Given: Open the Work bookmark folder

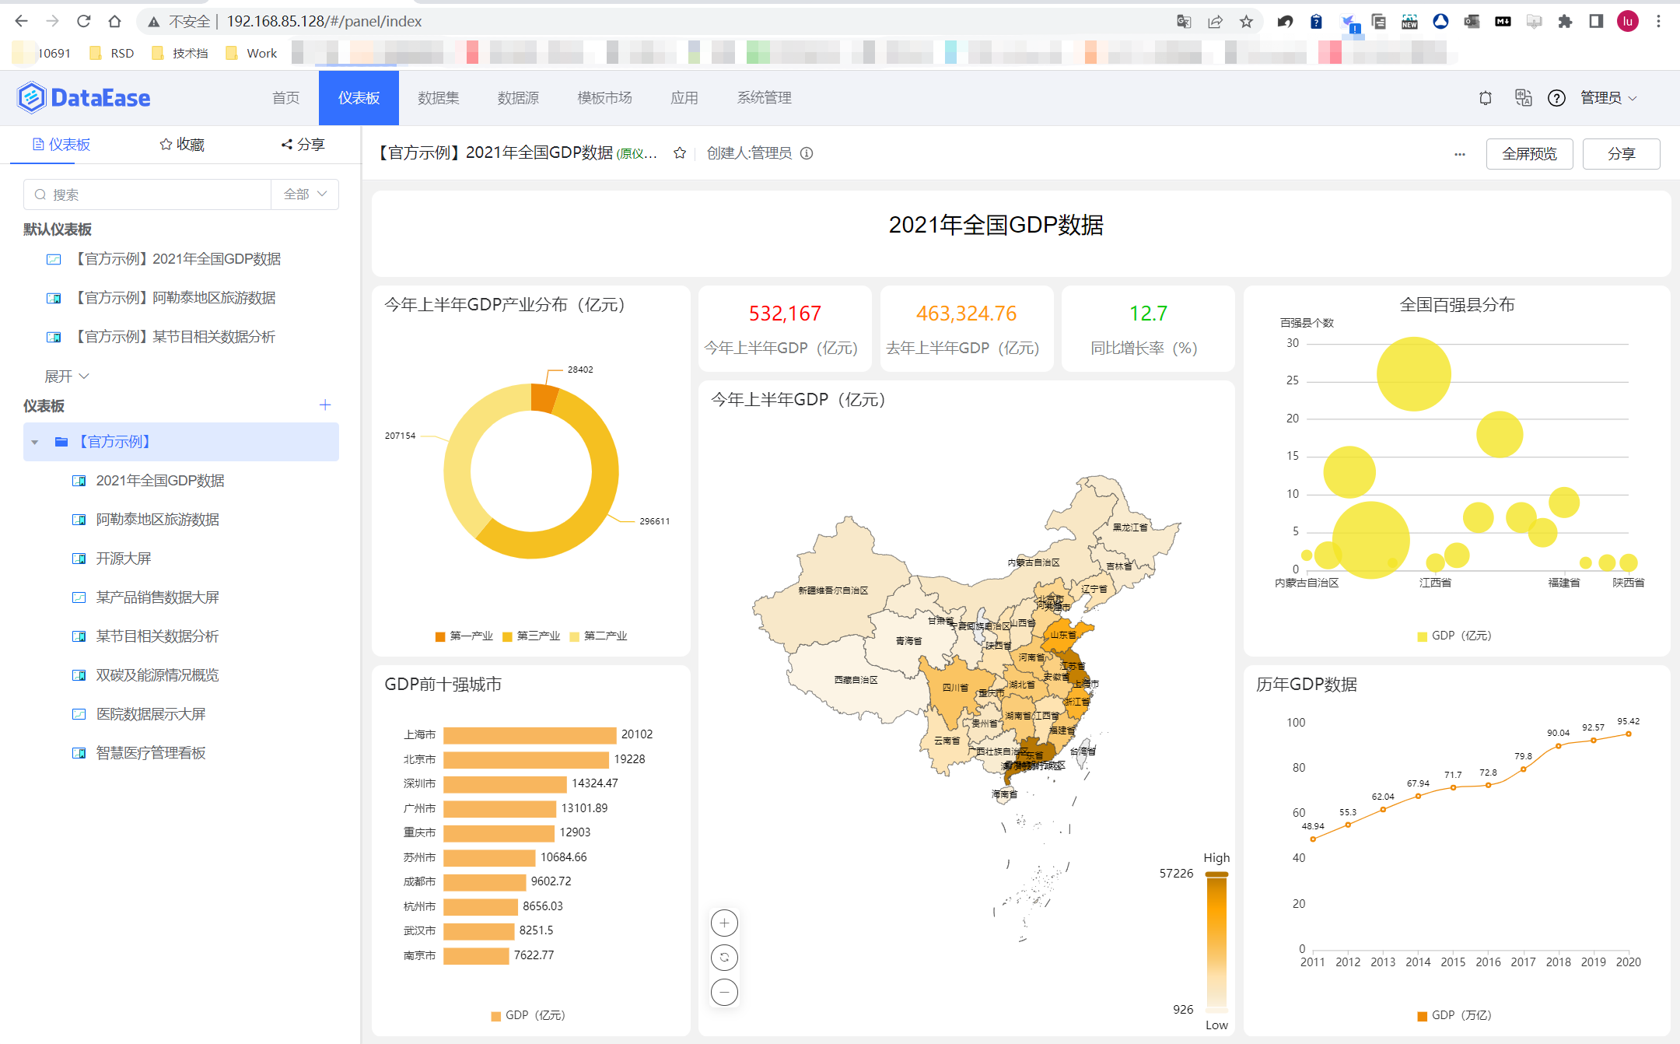Looking at the screenshot, I should pyautogui.click(x=251, y=53).
